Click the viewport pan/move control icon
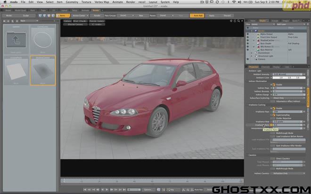Image resolution: width=311 pixels, height=194 pixels. pyautogui.click(x=231, y=21)
